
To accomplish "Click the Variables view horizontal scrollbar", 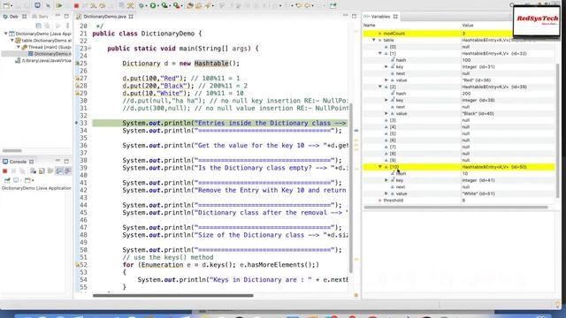I will 456,208.
